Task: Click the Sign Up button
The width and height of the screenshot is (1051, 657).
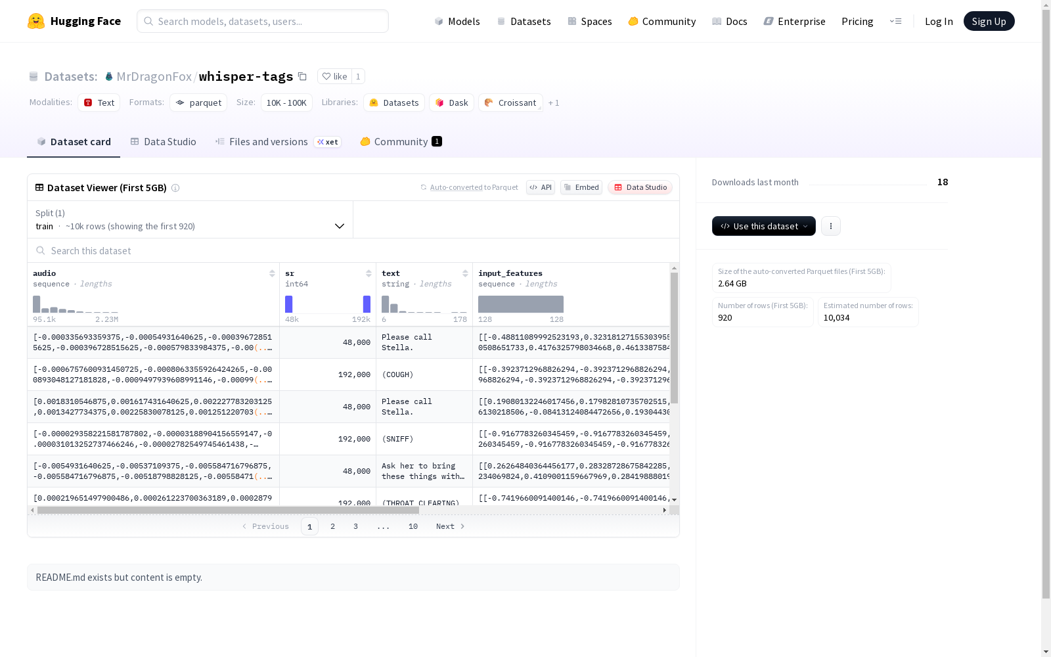Action: coord(989,21)
